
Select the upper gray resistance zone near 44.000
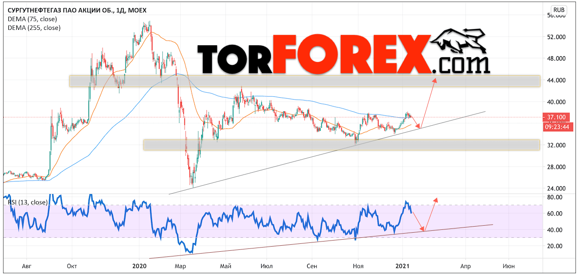(304, 81)
